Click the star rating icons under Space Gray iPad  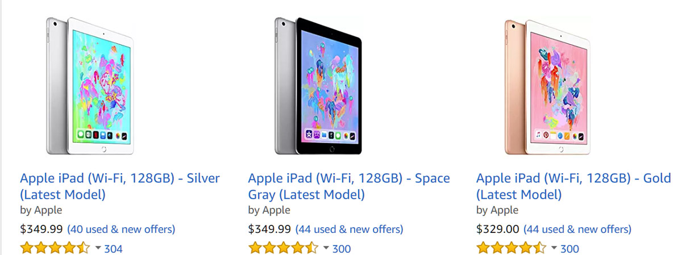pyautogui.click(x=283, y=248)
